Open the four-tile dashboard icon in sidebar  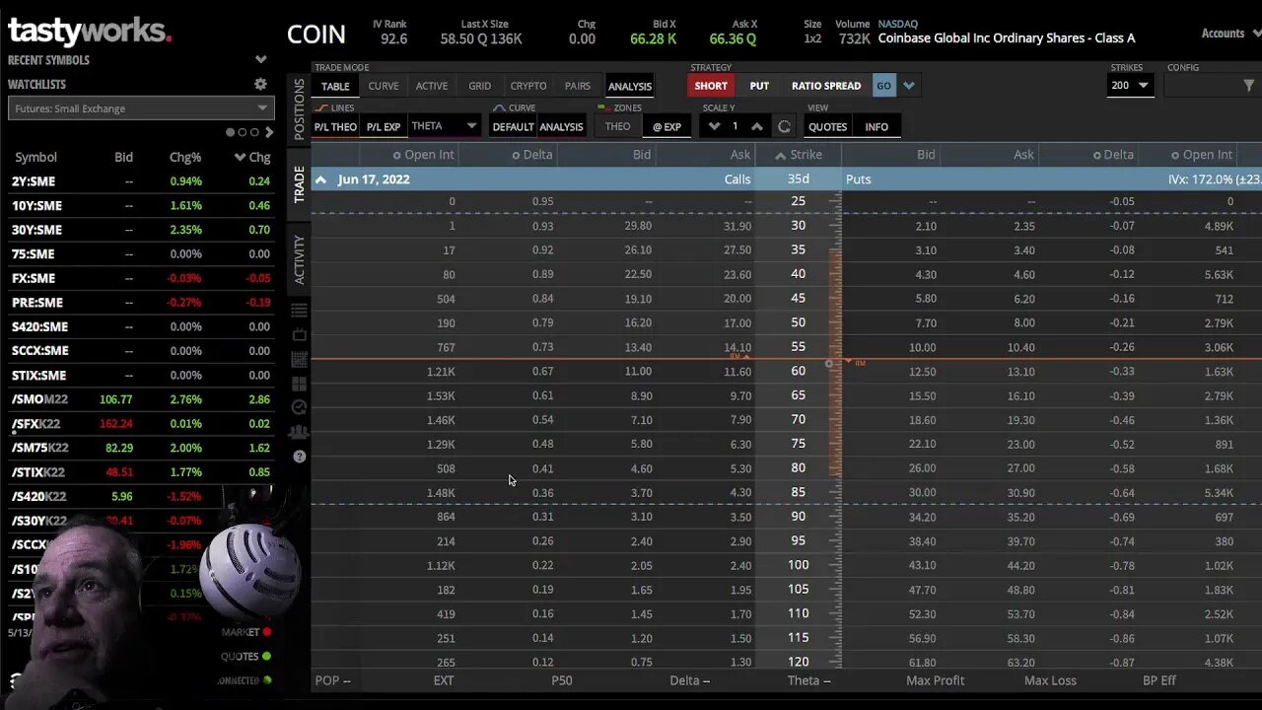[300, 384]
